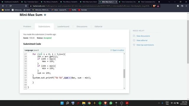Open the Leaderboard tab
Screen dimensions: 189x106
(63, 26)
